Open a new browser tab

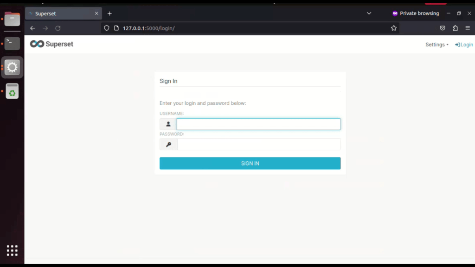(x=109, y=13)
